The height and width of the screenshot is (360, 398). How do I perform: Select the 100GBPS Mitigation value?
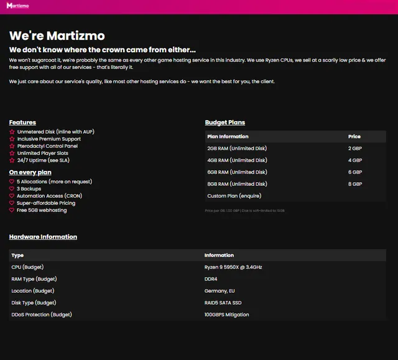pyautogui.click(x=226, y=315)
